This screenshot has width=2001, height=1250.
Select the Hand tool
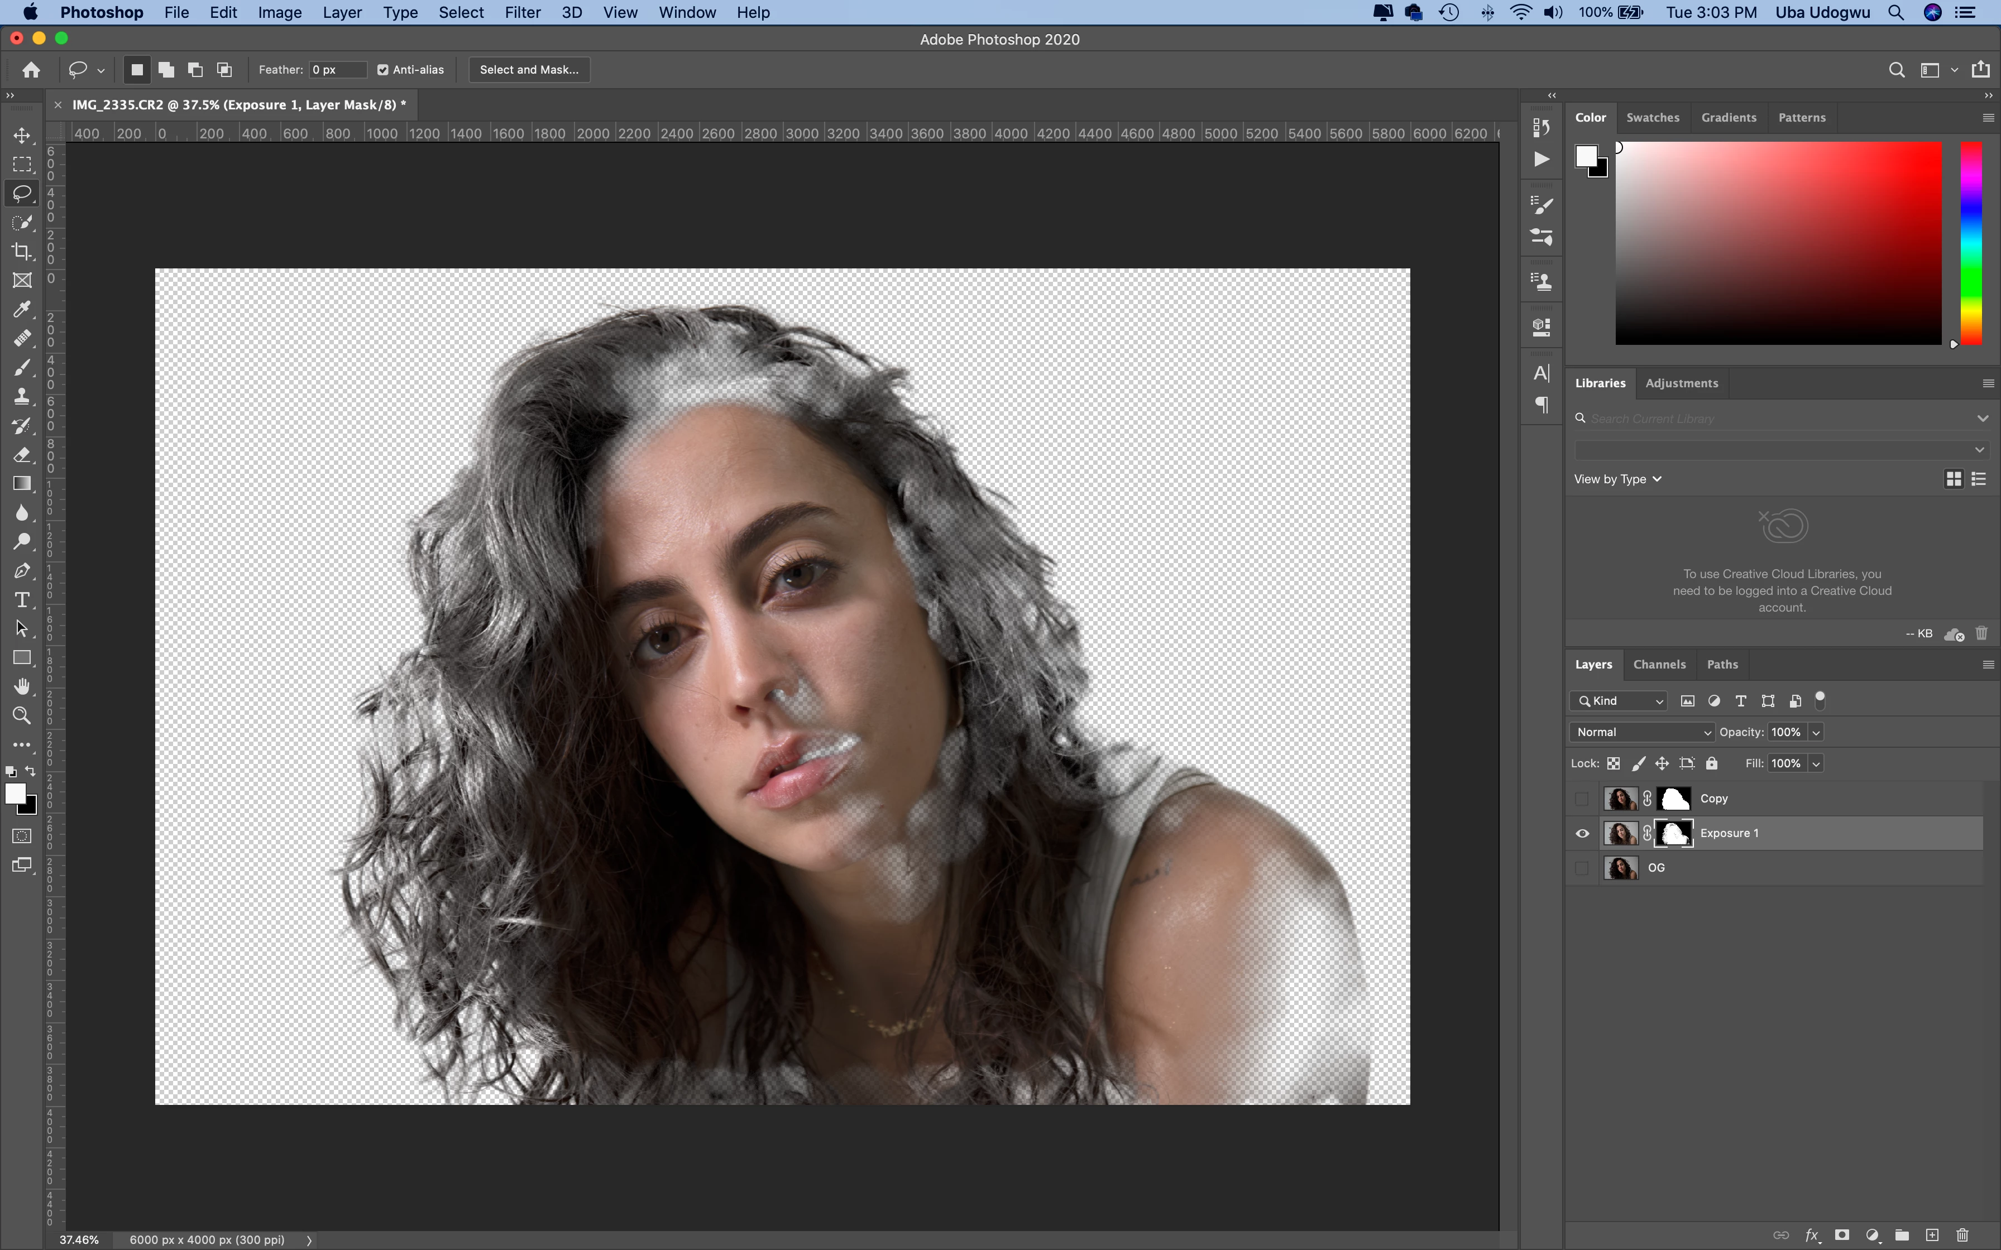[x=22, y=686]
